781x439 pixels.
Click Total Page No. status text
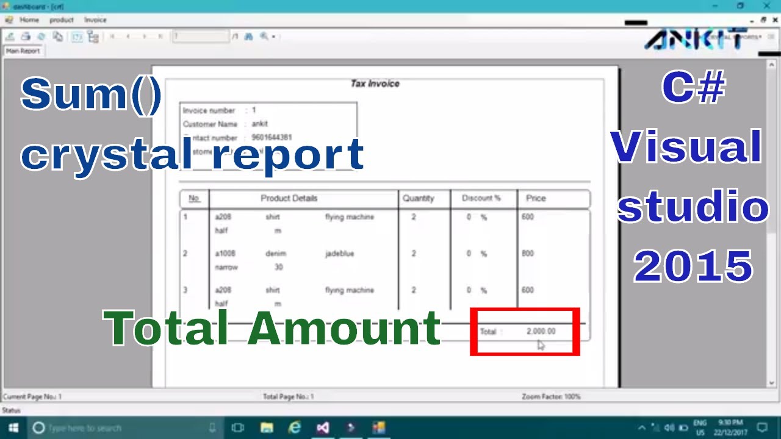[x=288, y=397]
